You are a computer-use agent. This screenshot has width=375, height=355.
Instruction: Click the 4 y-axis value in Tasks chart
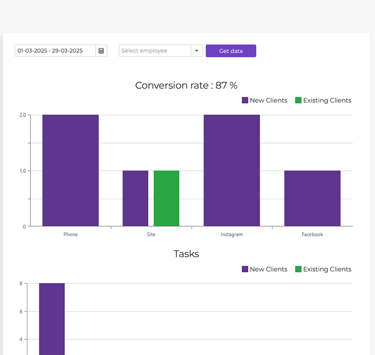tap(21, 339)
